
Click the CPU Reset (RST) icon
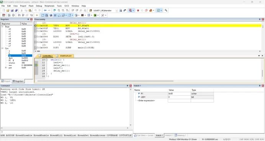[3, 15]
